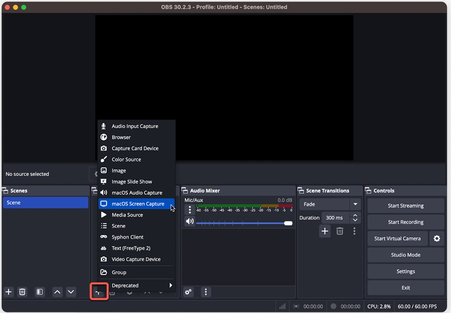451x313 pixels.
Task: Click the Scene Transitions dock panel icon
Action: pyautogui.click(x=300, y=191)
